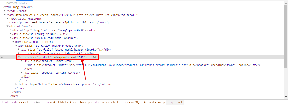Expand the product__content div

[22, 73]
